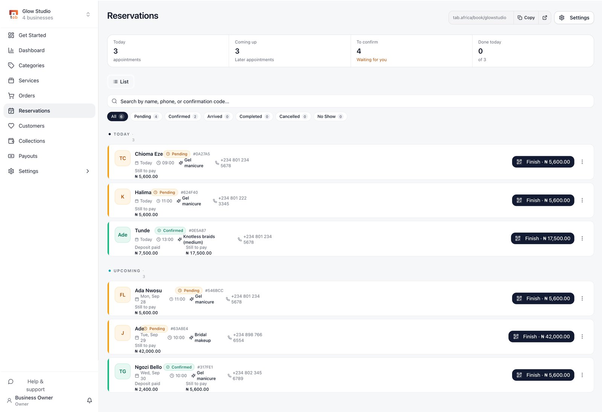Expand the Glow Studio business switcher
602x412 pixels.
pyautogui.click(x=88, y=14)
